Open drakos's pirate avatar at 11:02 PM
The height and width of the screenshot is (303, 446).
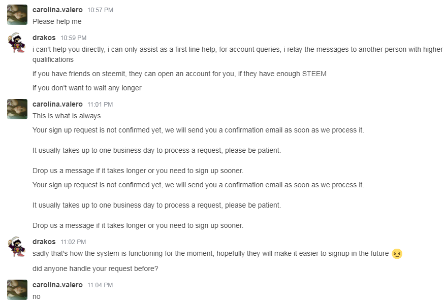point(17,247)
